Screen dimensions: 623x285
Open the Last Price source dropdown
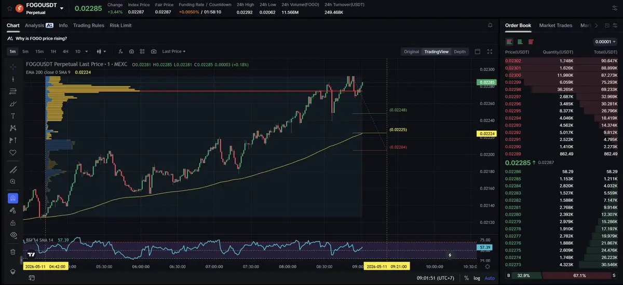tap(173, 51)
